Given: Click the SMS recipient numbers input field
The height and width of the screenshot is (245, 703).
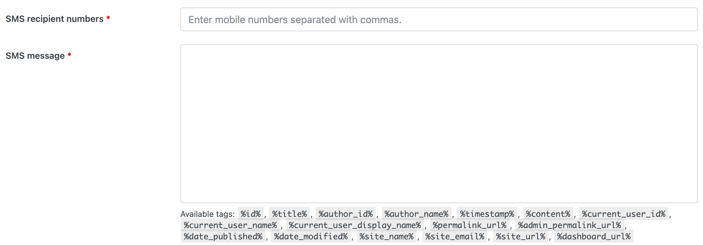Looking at the screenshot, I should point(439,20).
